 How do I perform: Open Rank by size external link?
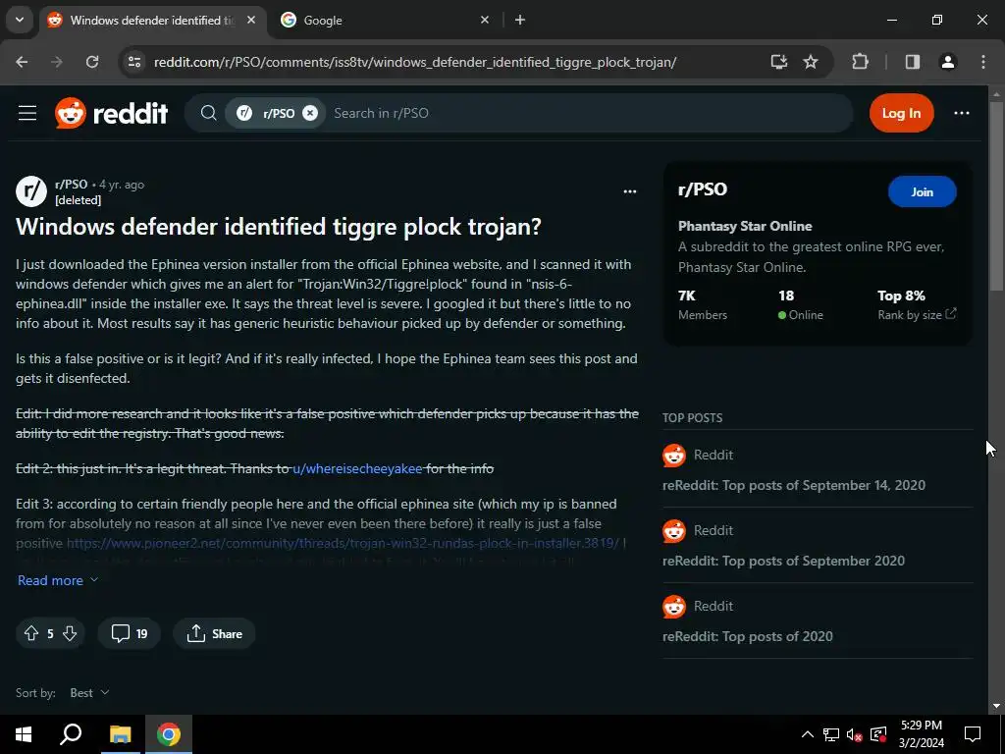(x=917, y=315)
